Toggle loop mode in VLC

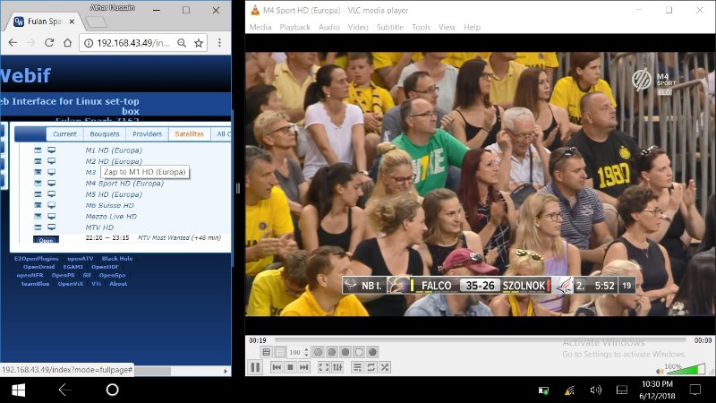point(371,367)
